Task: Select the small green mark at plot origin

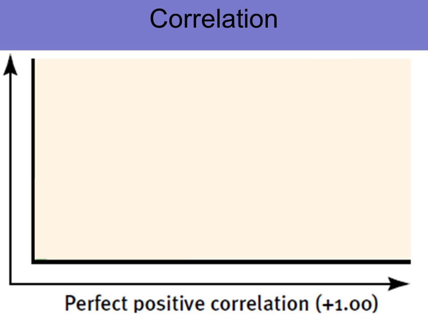Action: click(x=41, y=259)
